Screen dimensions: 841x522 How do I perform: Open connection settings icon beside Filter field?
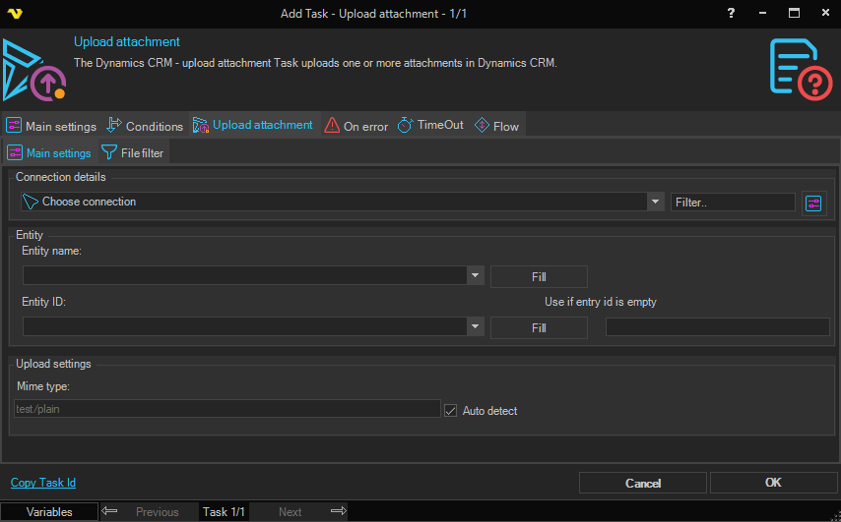[x=813, y=203]
